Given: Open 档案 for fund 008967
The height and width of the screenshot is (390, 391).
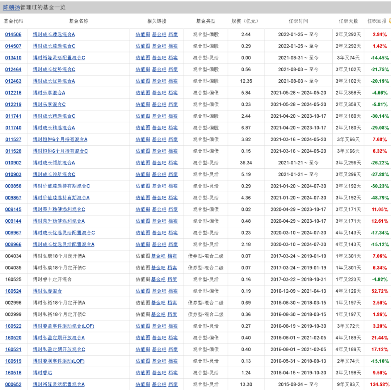Looking at the screenshot, I should pos(173,233).
